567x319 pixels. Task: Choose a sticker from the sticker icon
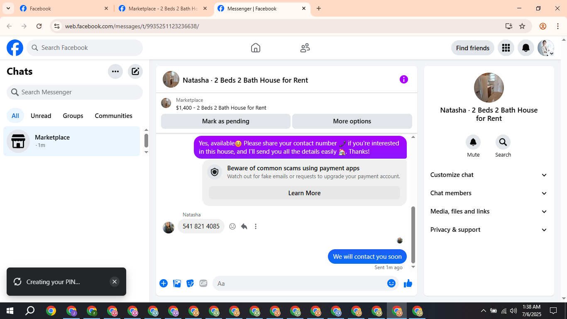tap(190, 283)
